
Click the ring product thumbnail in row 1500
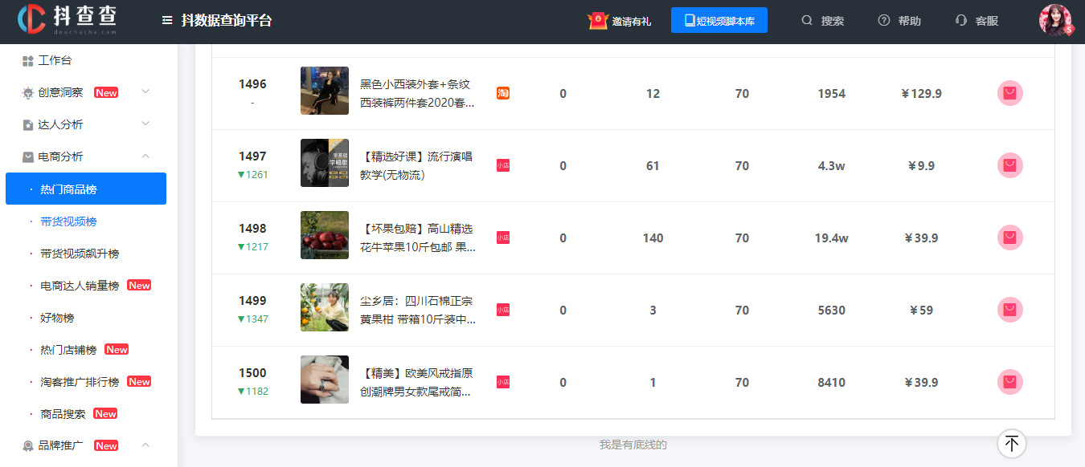324,380
